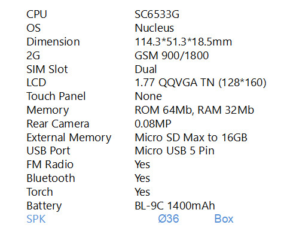Click the 0.08MP camera value

(153, 124)
